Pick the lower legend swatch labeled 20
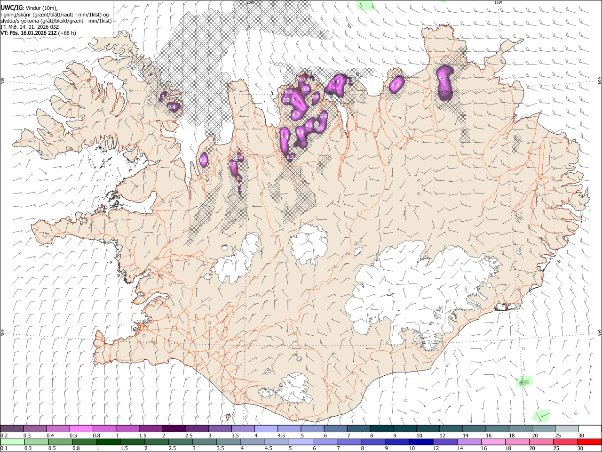The width and height of the screenshot is (602, 452). (x=542, y=442)
